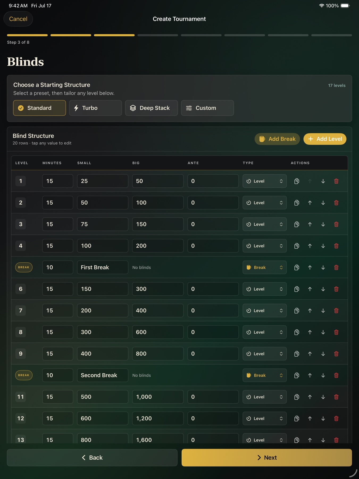The width and height of the screenshot is (359, 479).
Task: Open type dropdown for level 1
Action: [x=265, y=181]
